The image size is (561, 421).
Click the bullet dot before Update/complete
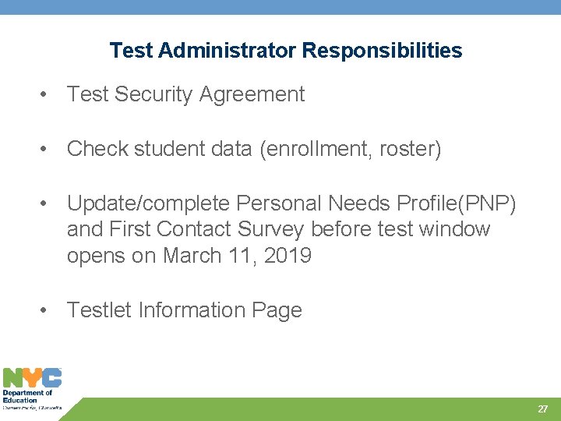coord(44,203)
